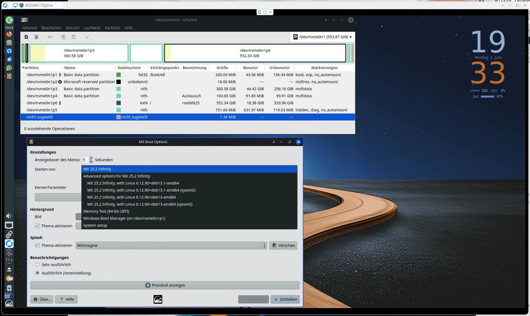This screenshot has width=530, height=316.
Task: Choose MX 25.2 Infinity in boot list
Action: (x=189, y=169)
